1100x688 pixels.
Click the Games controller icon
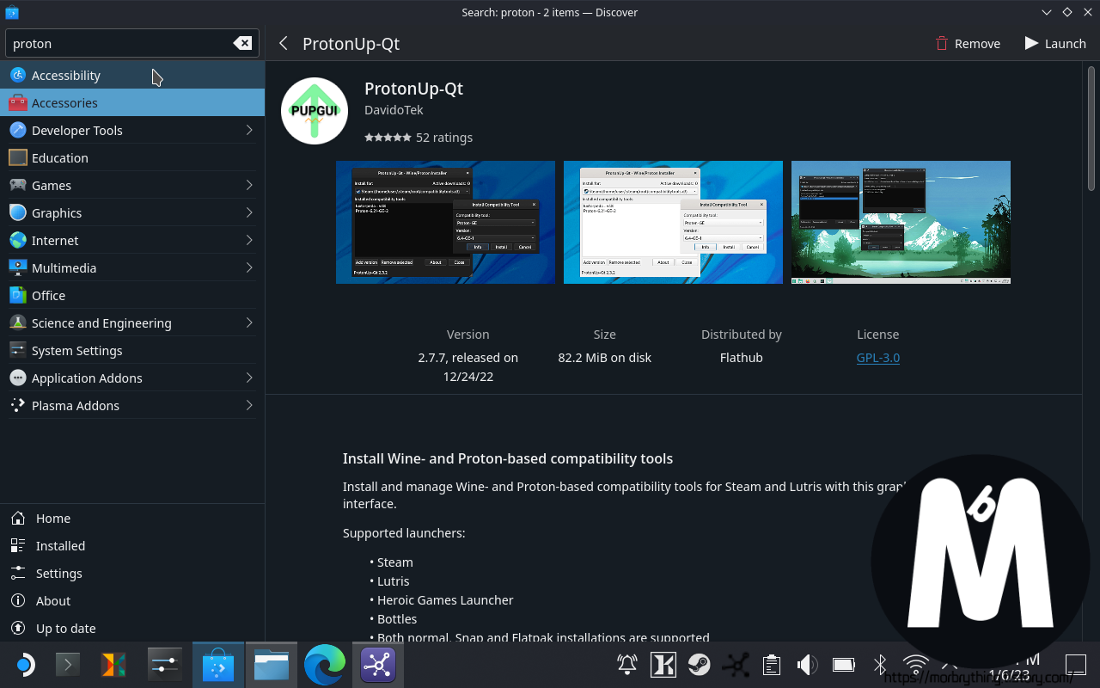17,185
